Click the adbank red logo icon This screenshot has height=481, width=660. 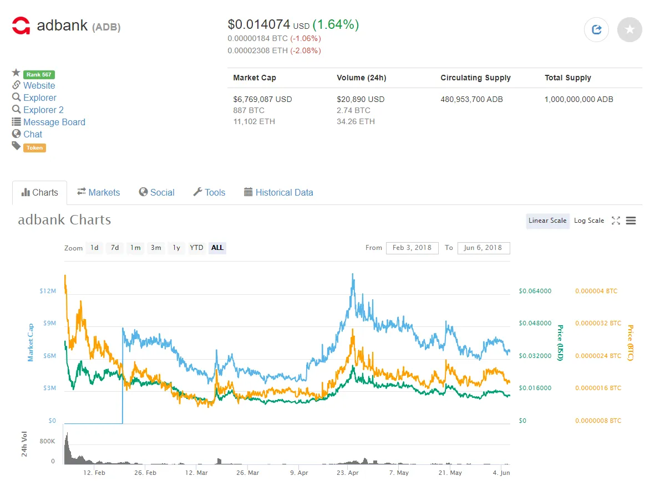21,25
